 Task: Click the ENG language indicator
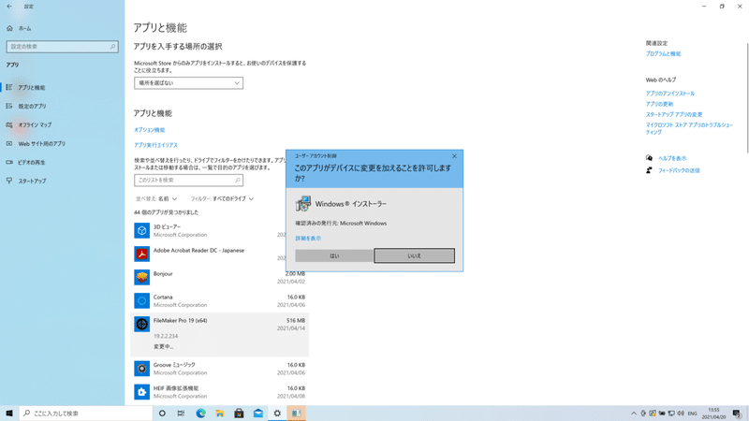pos(692,414)
